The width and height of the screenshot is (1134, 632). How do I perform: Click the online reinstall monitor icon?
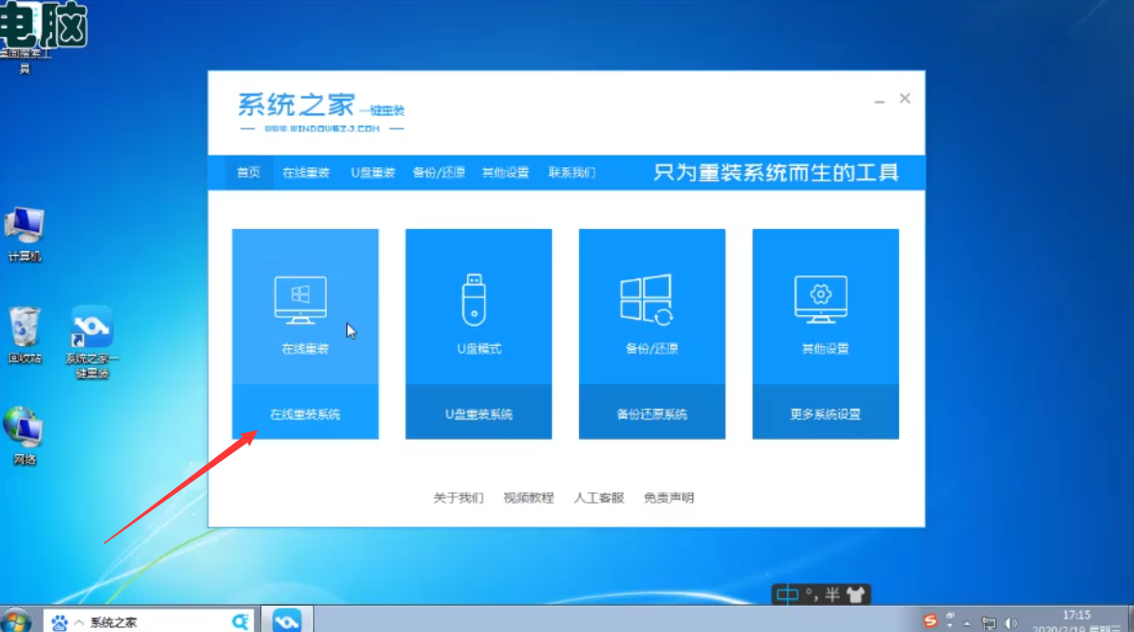(300, 300)
